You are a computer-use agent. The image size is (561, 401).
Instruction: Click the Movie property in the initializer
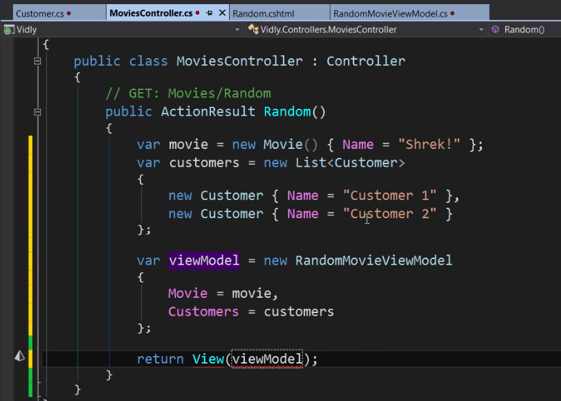point(188,293)
